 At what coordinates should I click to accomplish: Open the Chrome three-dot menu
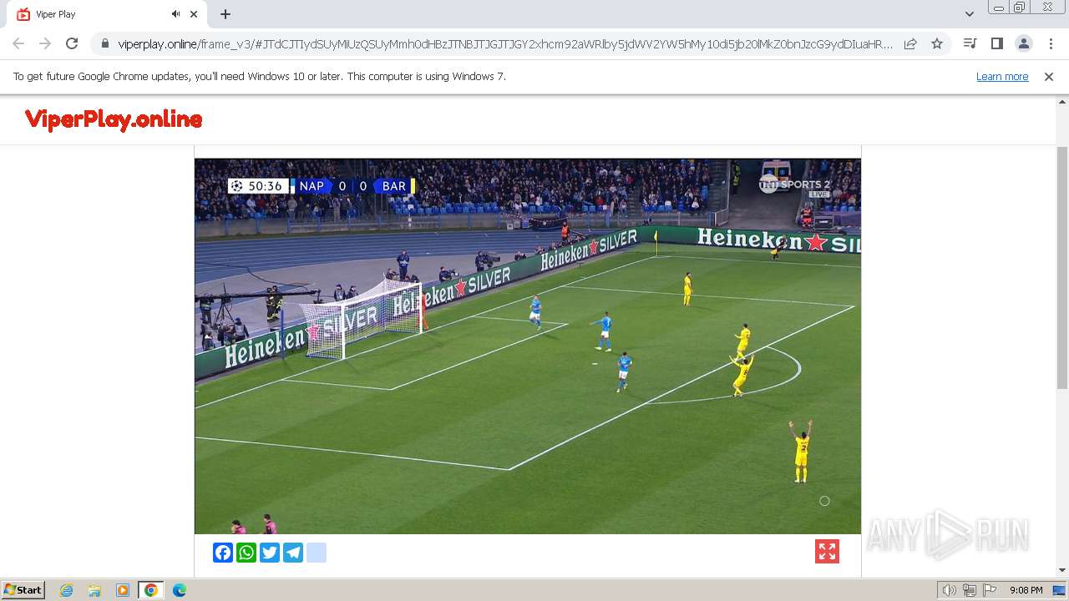click(1051, 43)
